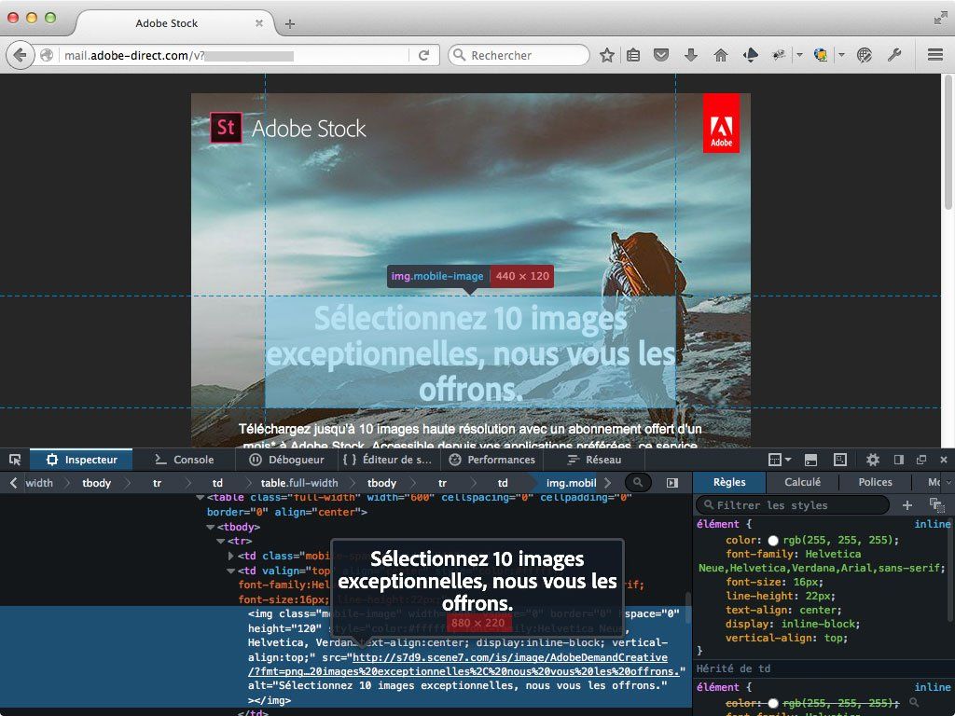Collapse the tbody node in markup tree
Viewport: 955px width, 716px height.
point(210,527)
